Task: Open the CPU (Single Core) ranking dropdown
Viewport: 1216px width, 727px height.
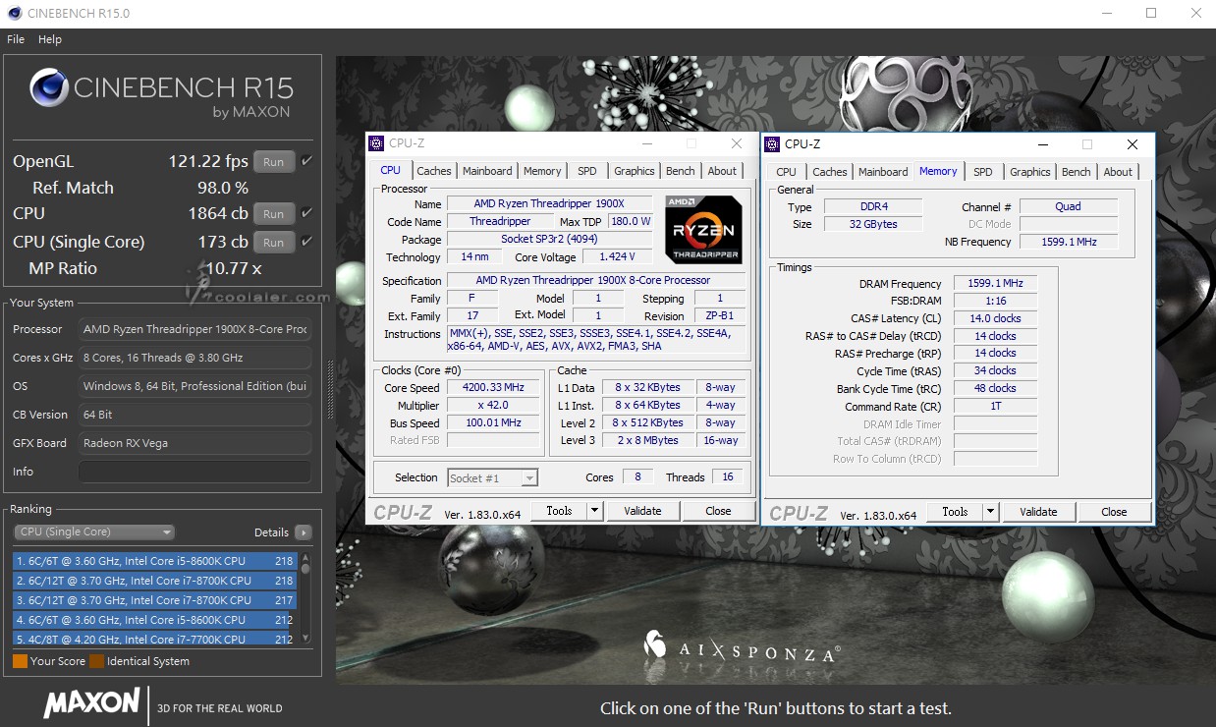Action: coord(94,532)
